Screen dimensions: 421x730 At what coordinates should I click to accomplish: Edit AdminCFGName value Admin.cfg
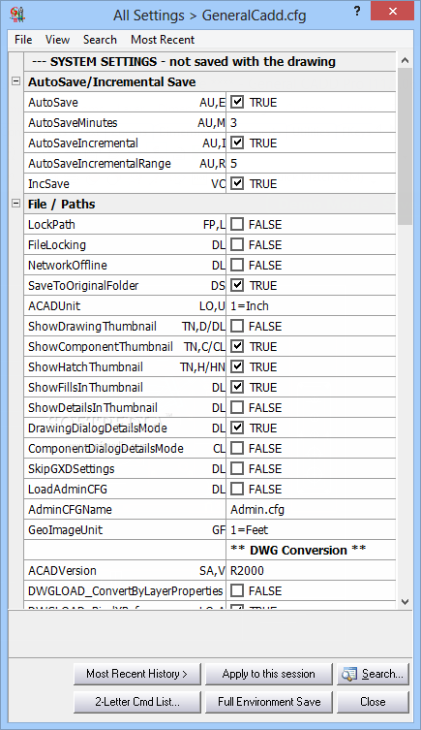pos(311,509)
